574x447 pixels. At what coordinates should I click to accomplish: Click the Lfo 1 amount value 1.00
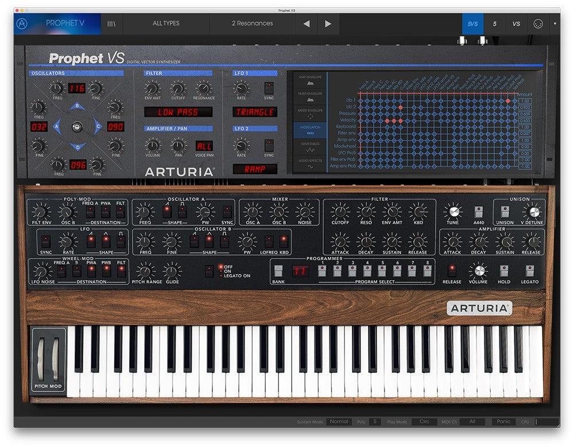pyautogui.click(x=525, y=101)
